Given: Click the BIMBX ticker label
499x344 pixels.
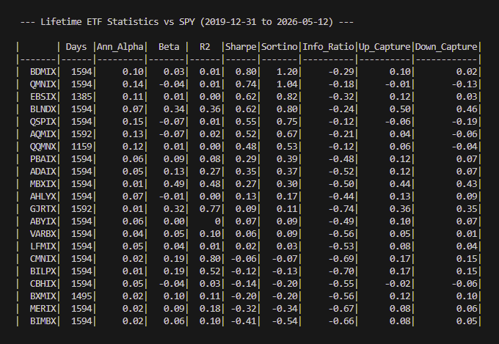Looking at the screenshot, I should pos(43,321).
